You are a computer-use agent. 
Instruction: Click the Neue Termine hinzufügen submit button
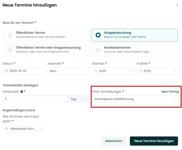pyautogui.click(x=154, y=141)
